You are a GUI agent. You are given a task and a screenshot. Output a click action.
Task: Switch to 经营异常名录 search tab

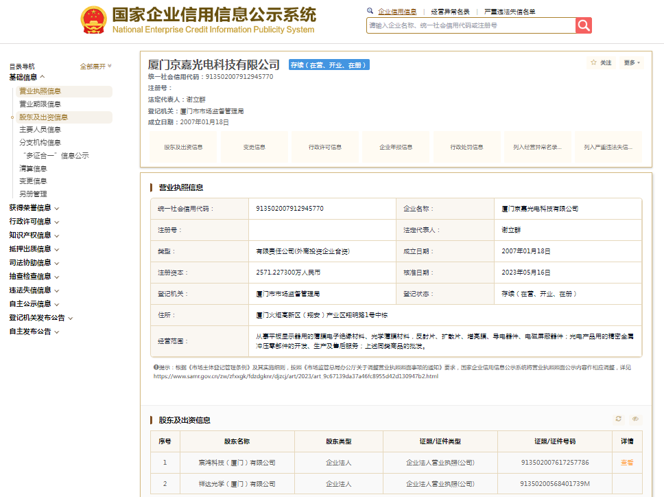(x=450, y=12)
